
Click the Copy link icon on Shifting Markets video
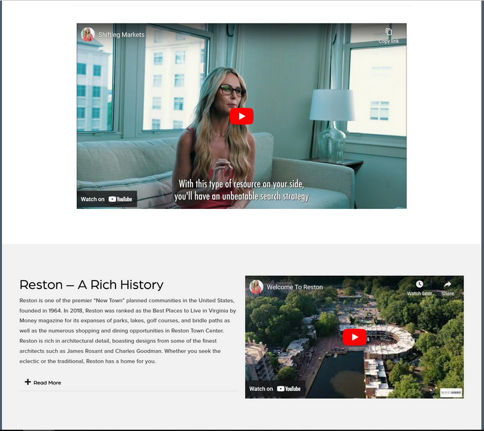[388, 32]
